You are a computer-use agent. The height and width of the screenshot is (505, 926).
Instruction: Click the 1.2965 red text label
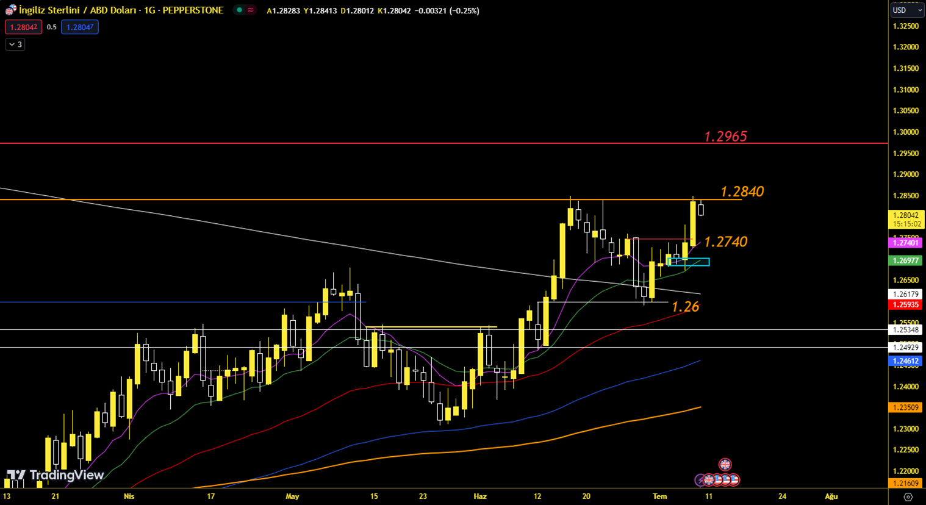pos(725,136)
